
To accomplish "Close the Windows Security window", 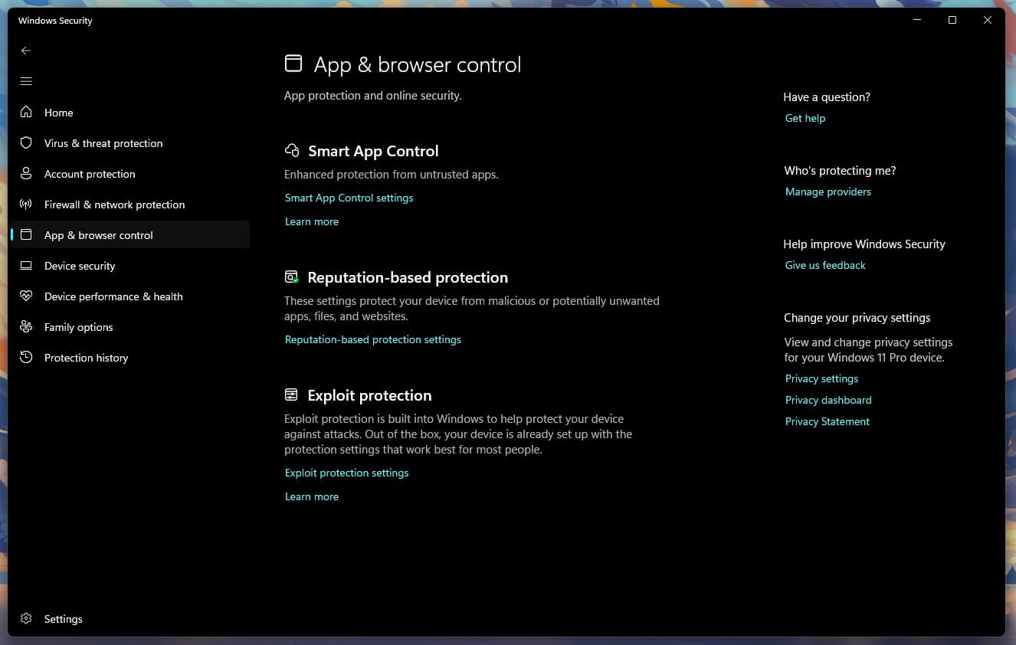I will pos(988,21).
